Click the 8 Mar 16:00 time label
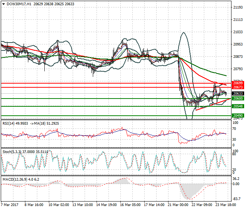The height and width of the screenshot is (209, 246). coord(34,205)
